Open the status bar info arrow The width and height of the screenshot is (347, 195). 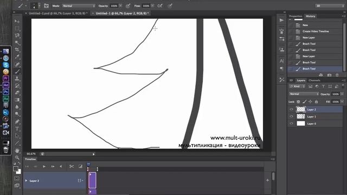pos(94,154)
